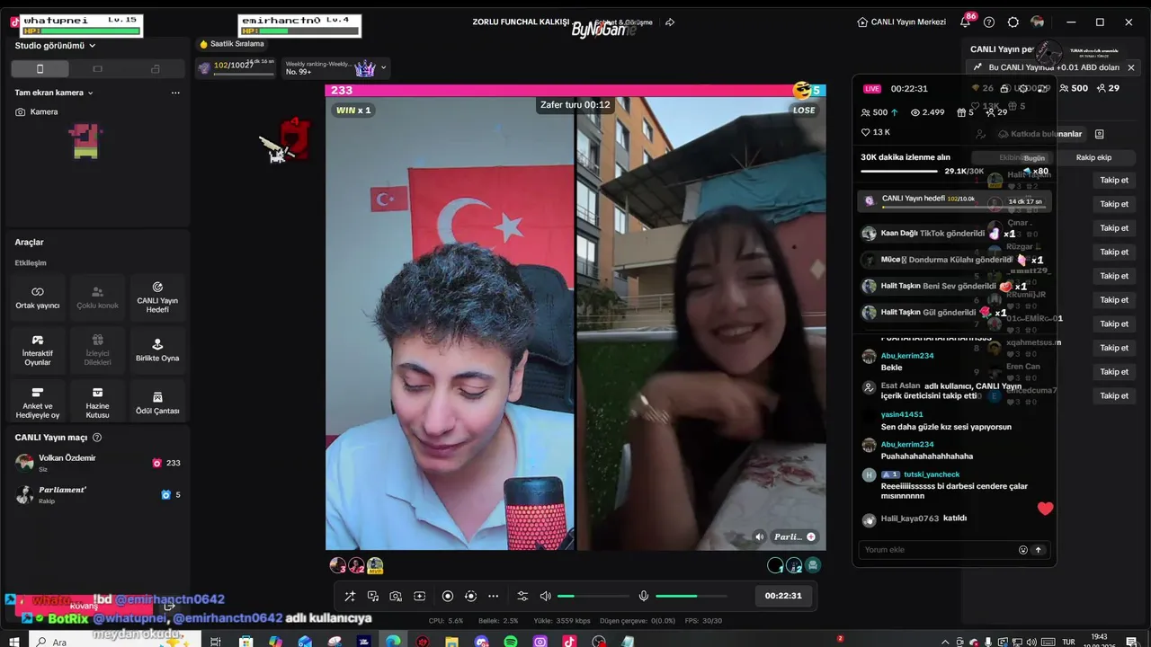Select the landscape layout
The image size is (1151, 647).
(x=97, y=69)
